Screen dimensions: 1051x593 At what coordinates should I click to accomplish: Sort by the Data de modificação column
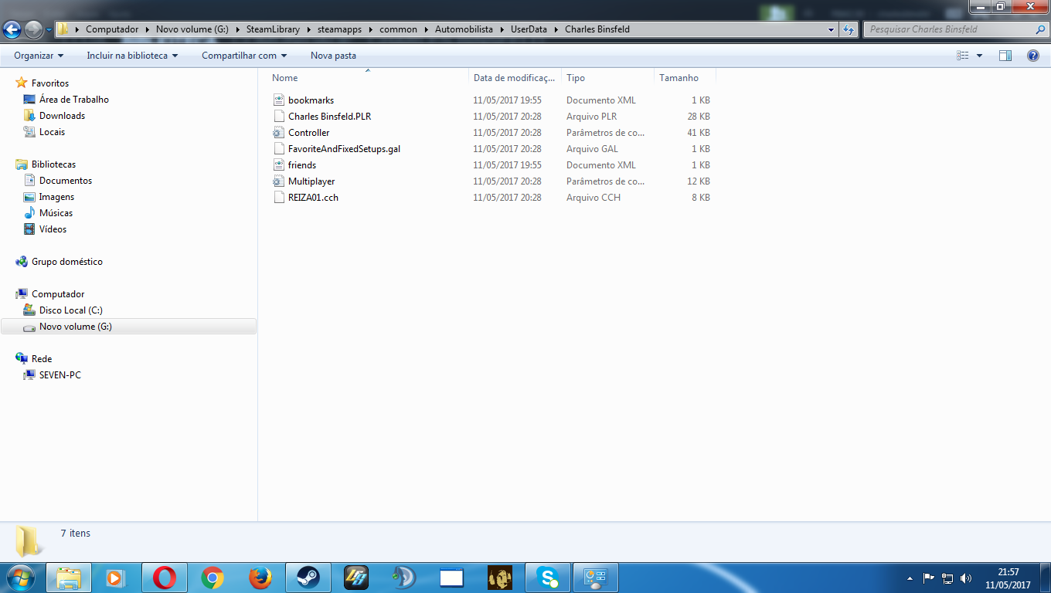[x=515, y=78]
